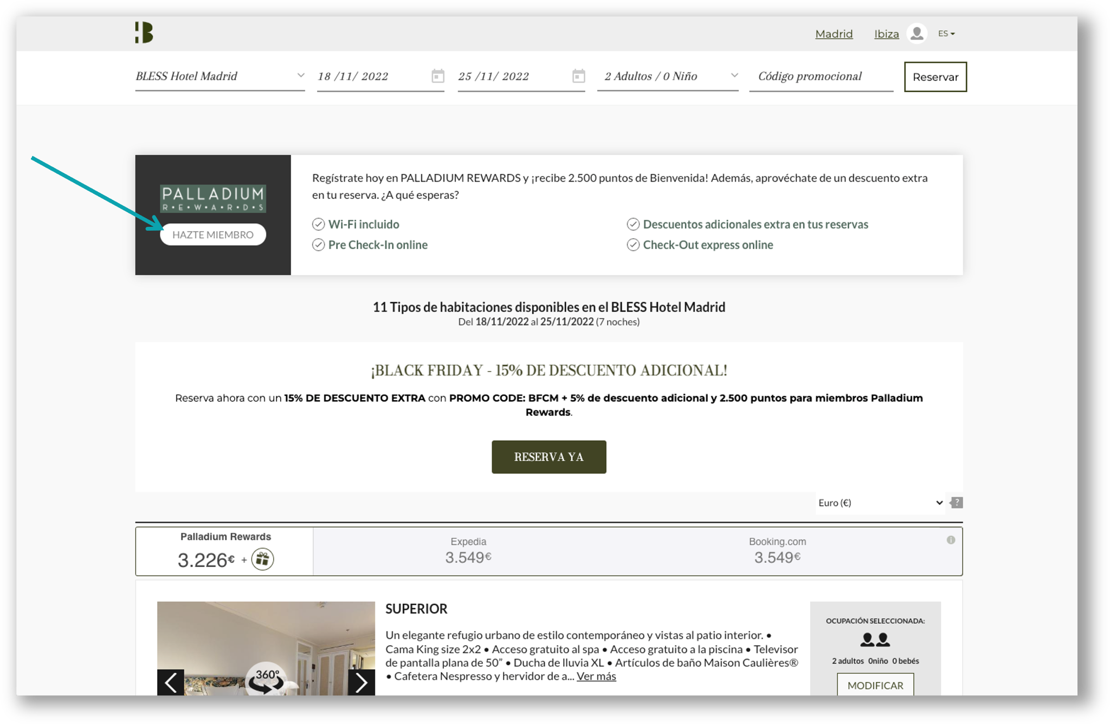The height and width of the screenshot is (724, 1110).
Task: Click the Reservar button
Action: 935,77
